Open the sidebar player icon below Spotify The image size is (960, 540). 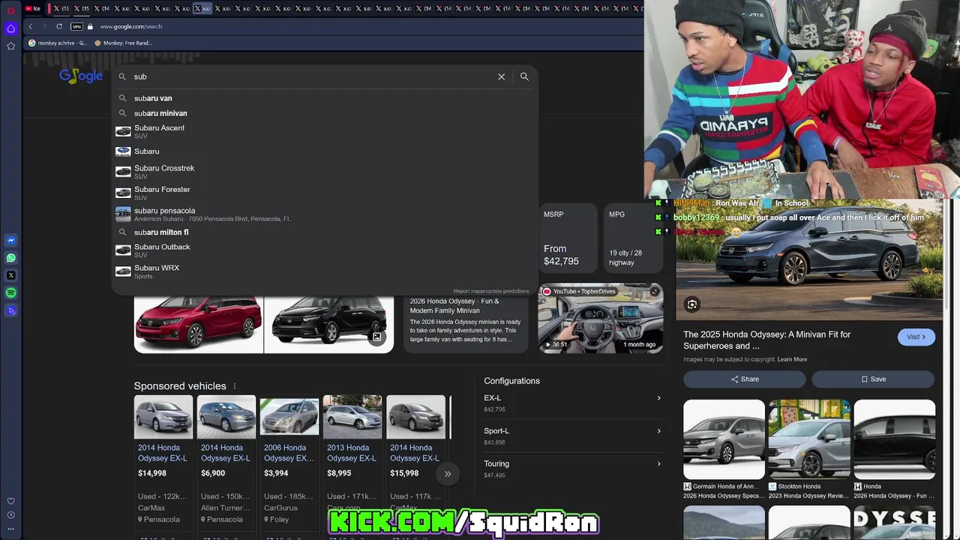pyautogui.click(x=10, y=310)
